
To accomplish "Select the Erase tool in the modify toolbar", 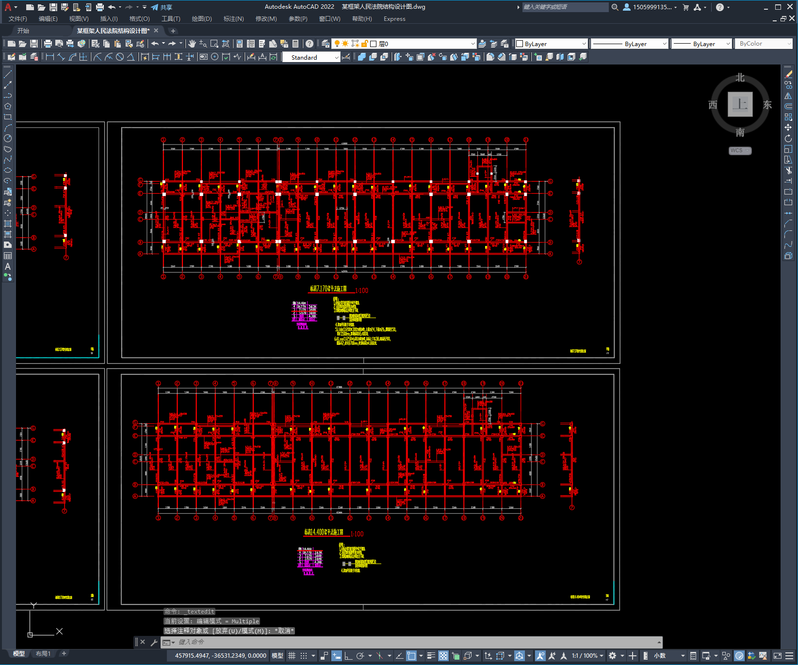I will [x=788, y=74].
